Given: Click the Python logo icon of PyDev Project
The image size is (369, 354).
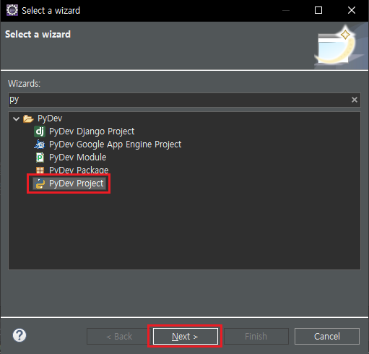Looking at the screenshot, I should click(x=40, y=184).
